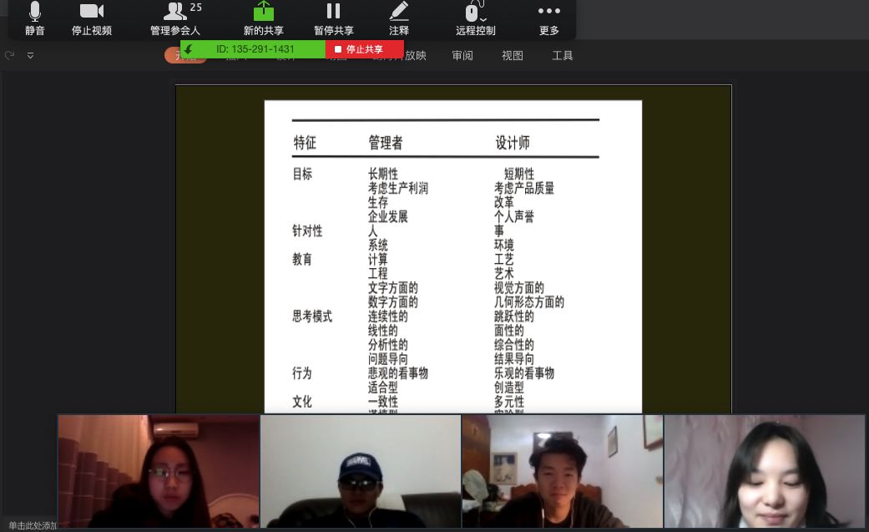Image resolution: width=869 pixels, height=532 pixels.
Task: Open the annotation pencil tool
Action: tap(399, 18)
